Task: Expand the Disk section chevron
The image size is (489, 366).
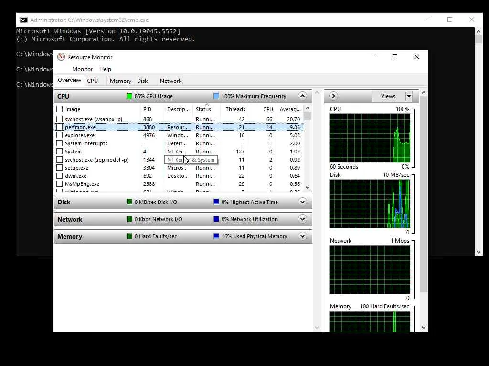Action: point(302,202)
